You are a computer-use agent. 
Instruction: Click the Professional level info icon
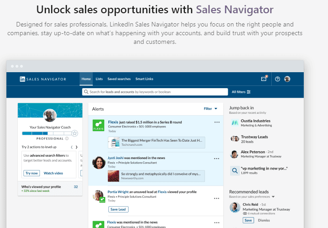67,138
